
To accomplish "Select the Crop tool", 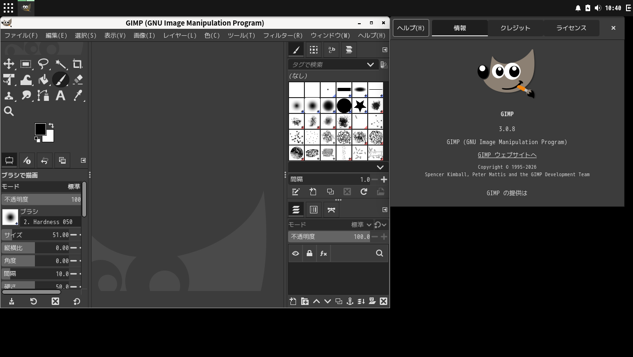I will [x=77, y=64].
